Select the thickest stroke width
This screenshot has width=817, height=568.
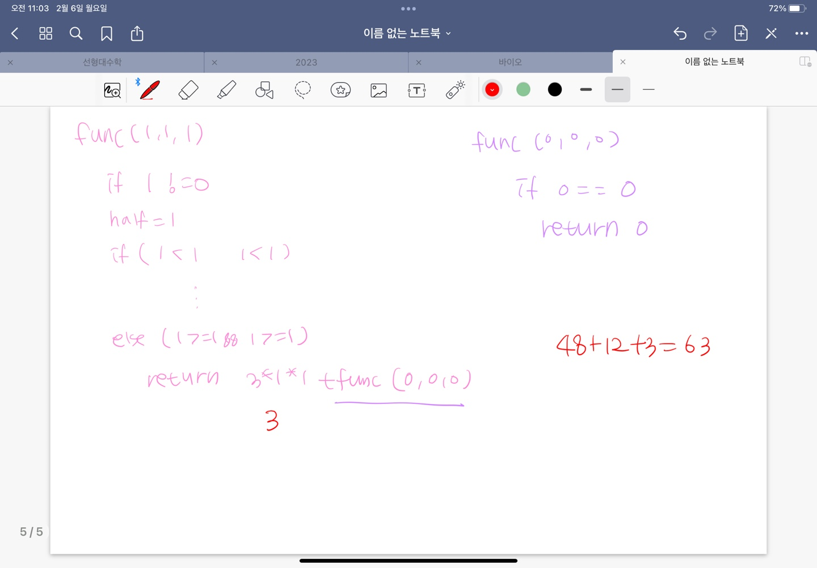[x=586, y=90]
